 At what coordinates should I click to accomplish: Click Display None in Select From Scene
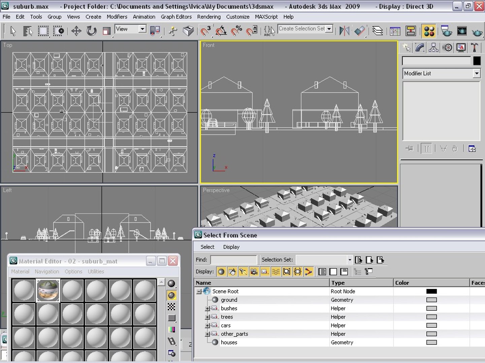pyautogui.click(x=333, y=272)
